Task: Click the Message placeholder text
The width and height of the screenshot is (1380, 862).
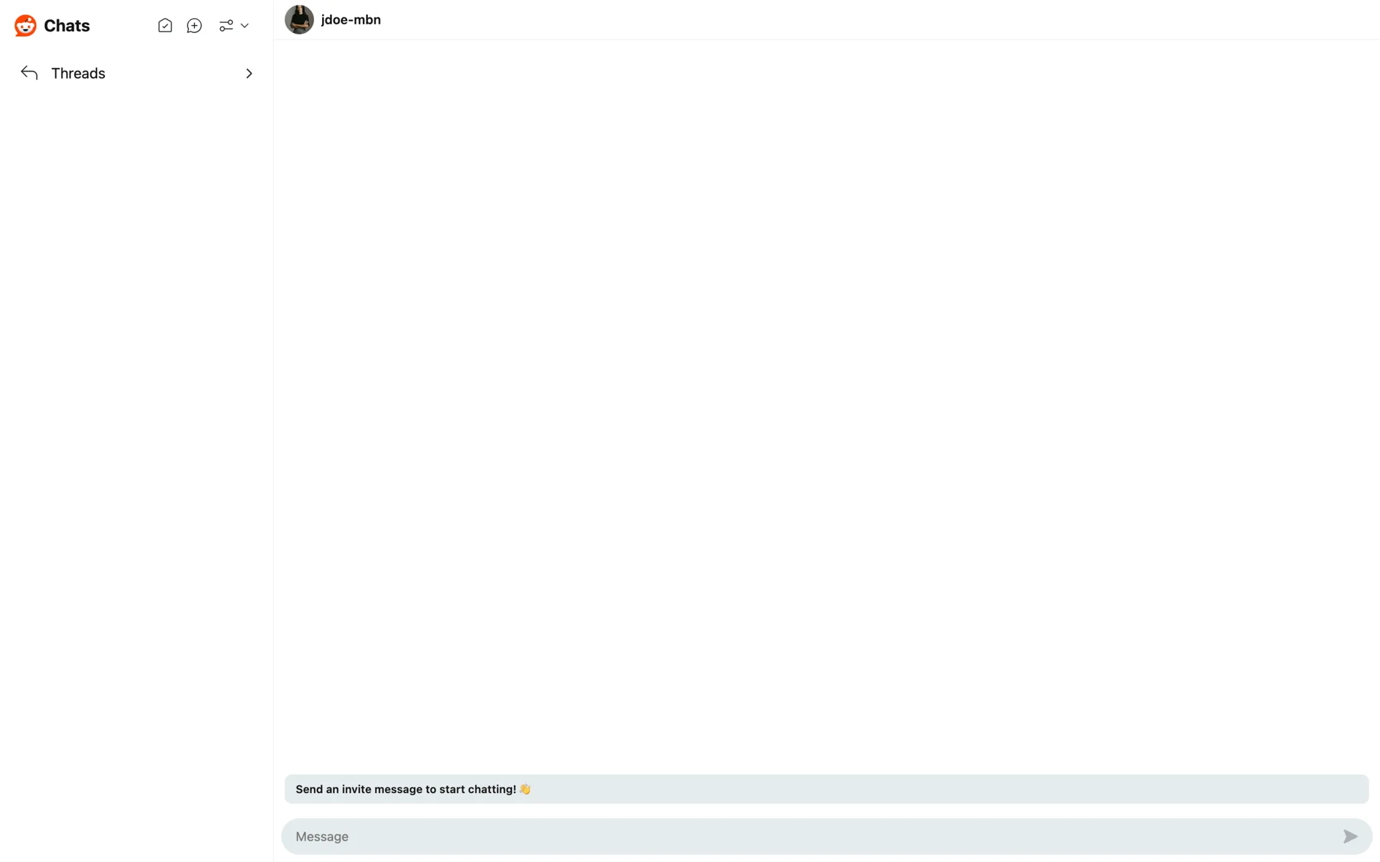Action: click(322, 836)
